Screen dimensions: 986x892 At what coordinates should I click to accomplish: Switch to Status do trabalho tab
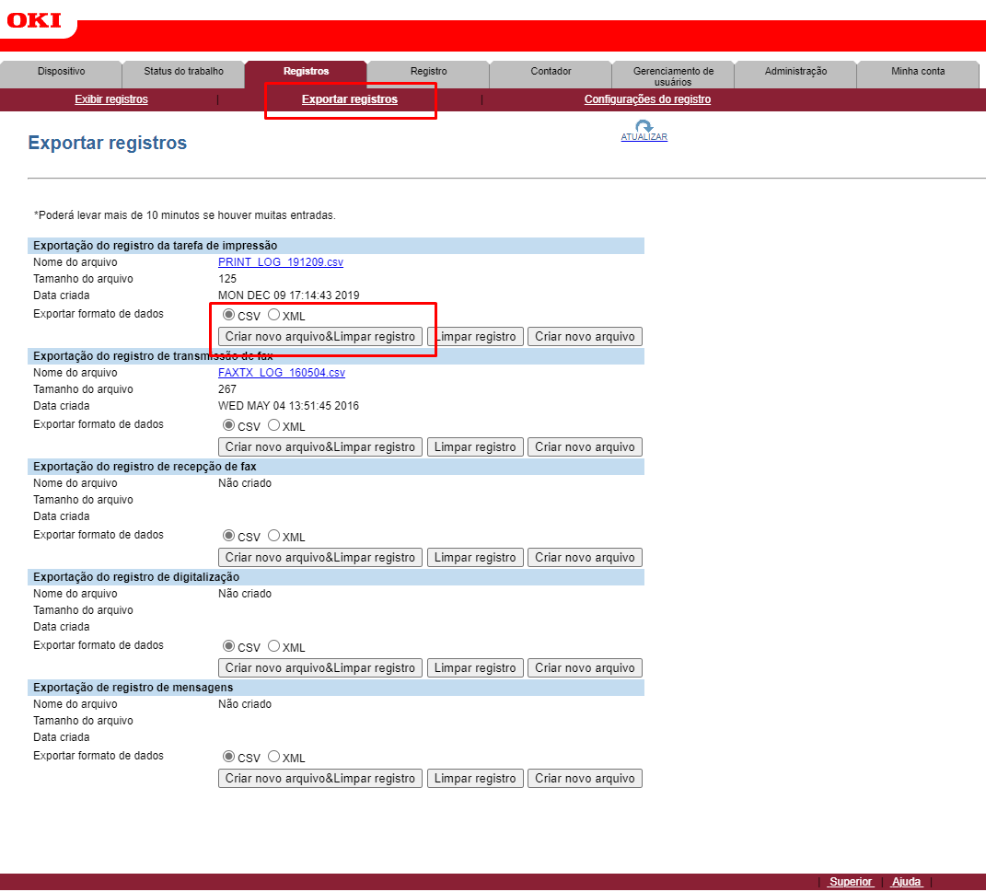click(x=183, y=72)
